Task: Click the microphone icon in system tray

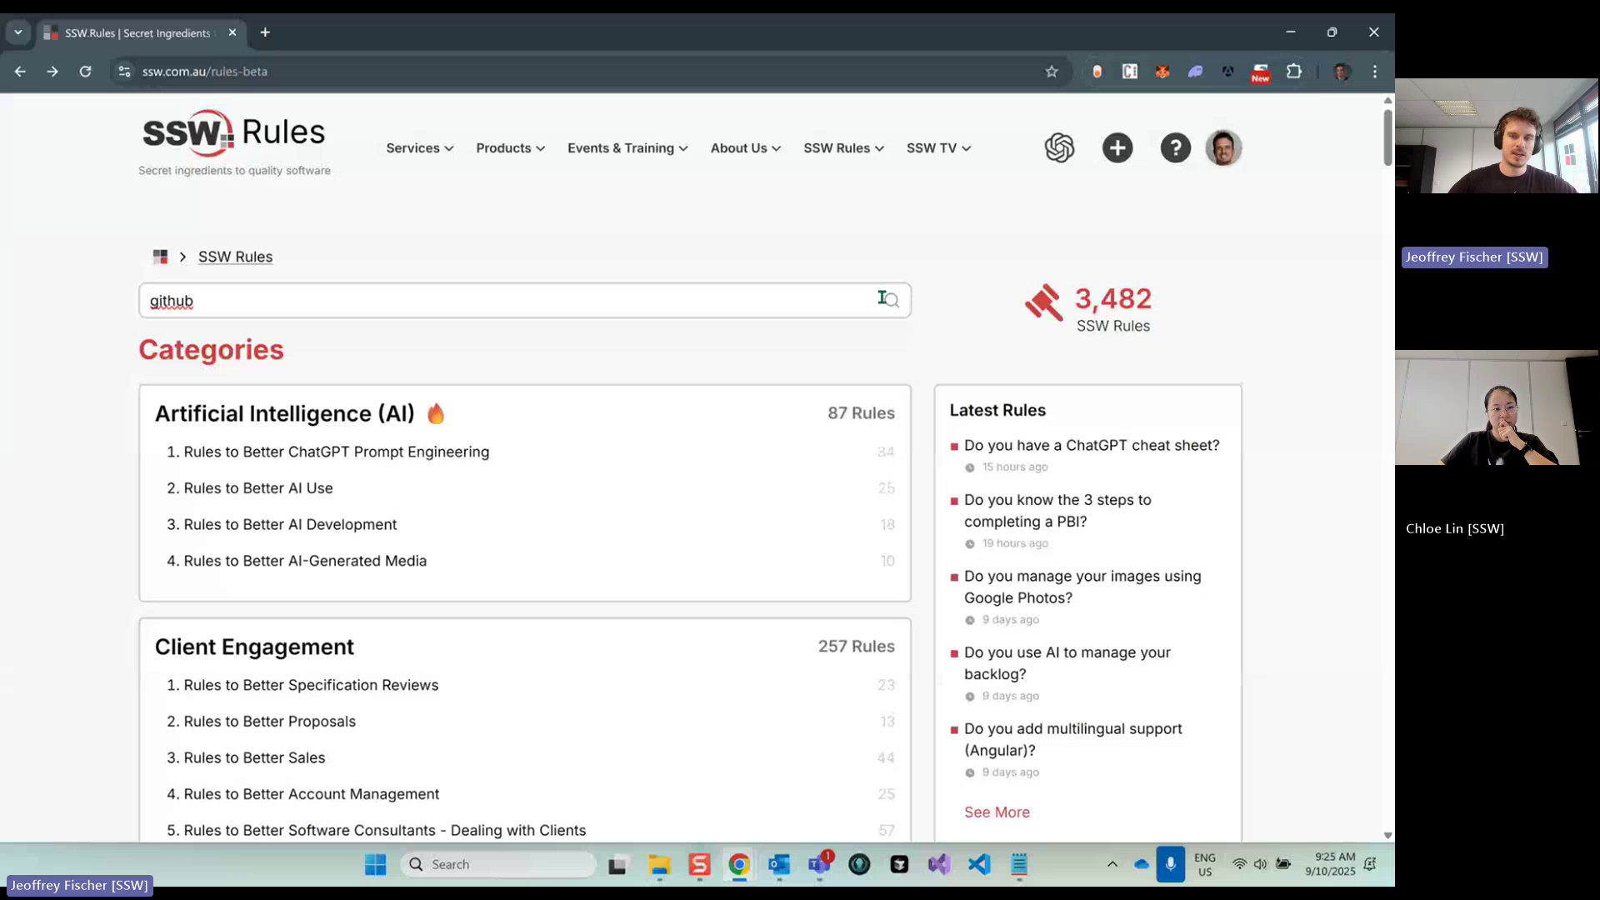Action: (x=1170, y=864)
